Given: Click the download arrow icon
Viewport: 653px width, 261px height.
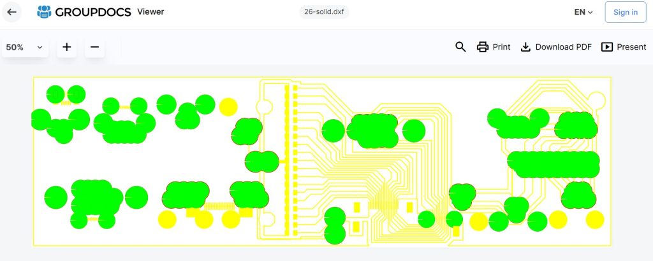Looking at the screenshot, I should [525, 47].
